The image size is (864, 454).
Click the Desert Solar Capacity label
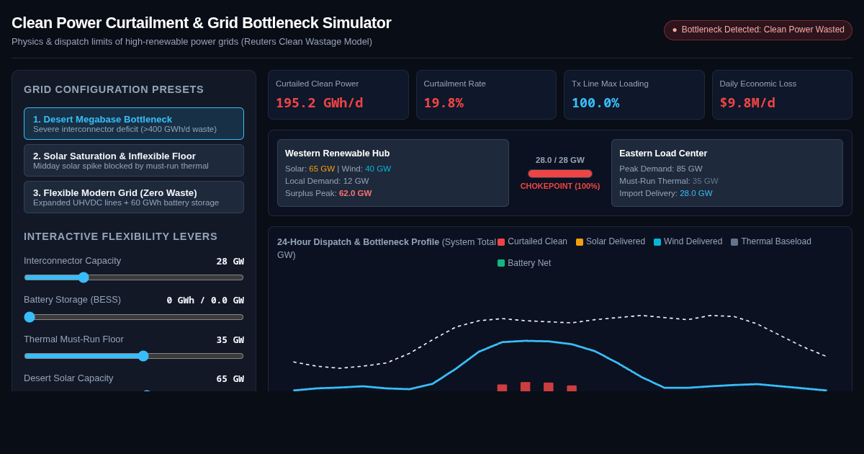pos(68,378)
